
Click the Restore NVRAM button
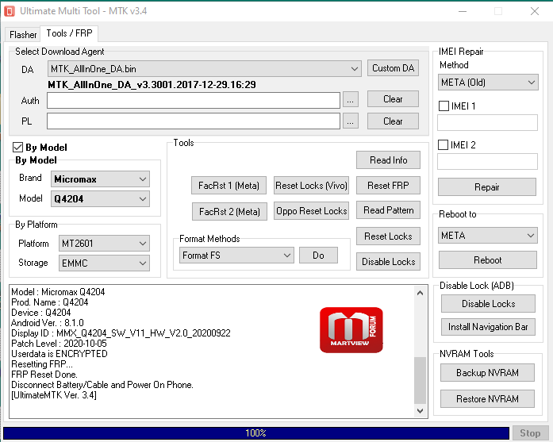pyautogui.click(x=487, y=398)
